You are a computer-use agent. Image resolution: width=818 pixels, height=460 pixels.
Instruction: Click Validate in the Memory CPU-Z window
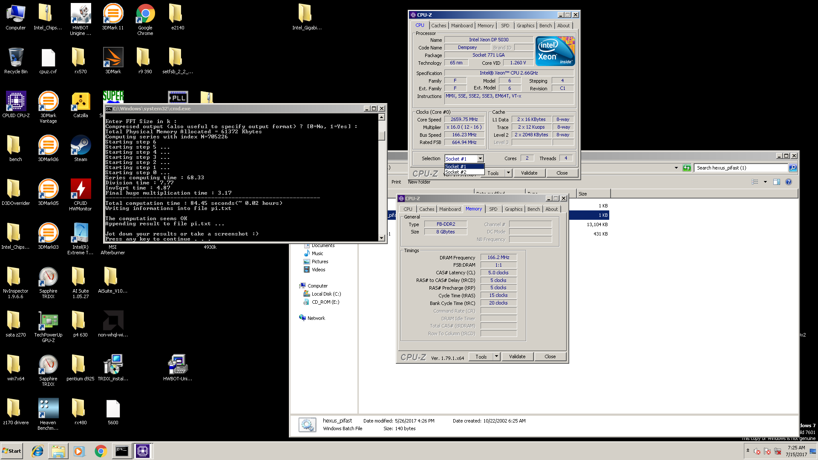tap(517, 356)
